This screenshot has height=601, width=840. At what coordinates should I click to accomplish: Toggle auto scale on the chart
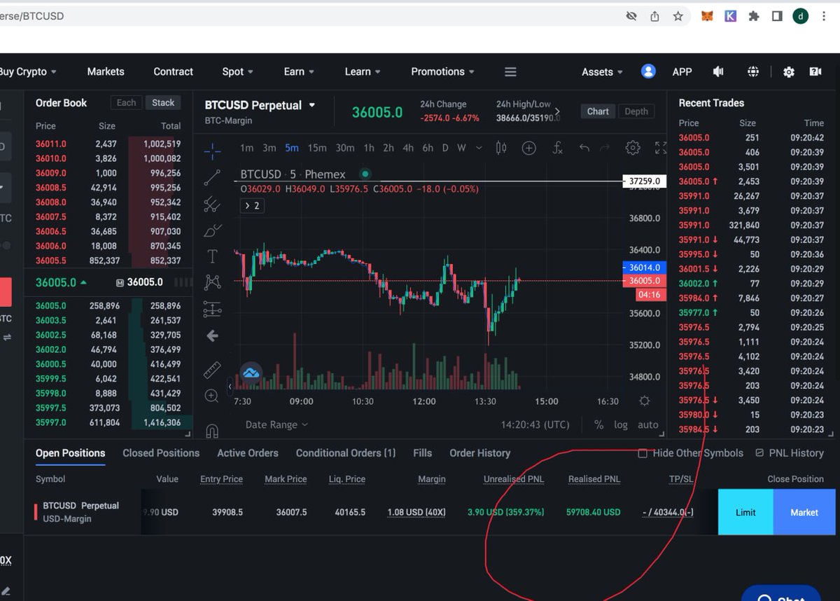(x=648, y=424)
